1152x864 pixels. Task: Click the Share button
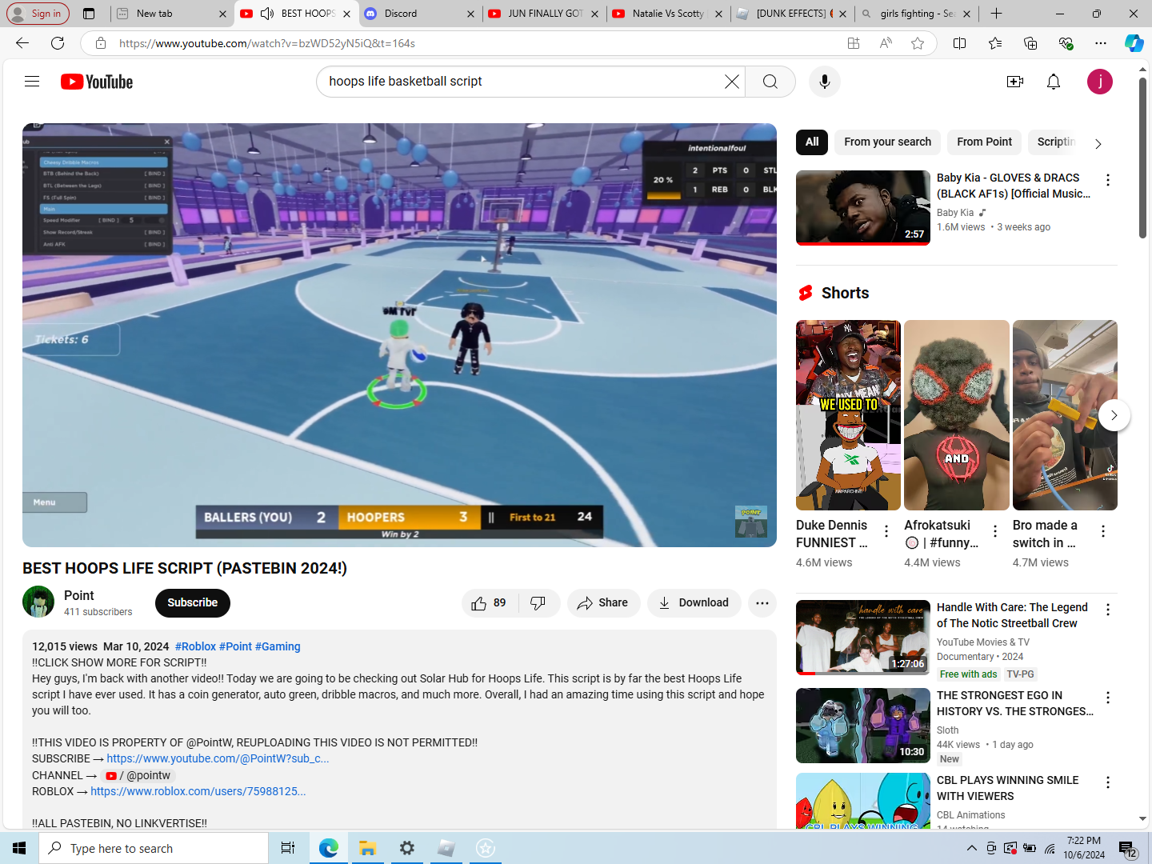coord(604,603)
